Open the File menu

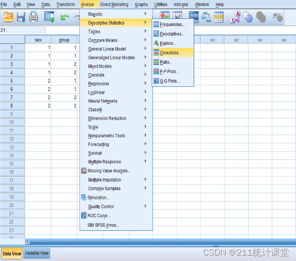click(x=4, y=5)
